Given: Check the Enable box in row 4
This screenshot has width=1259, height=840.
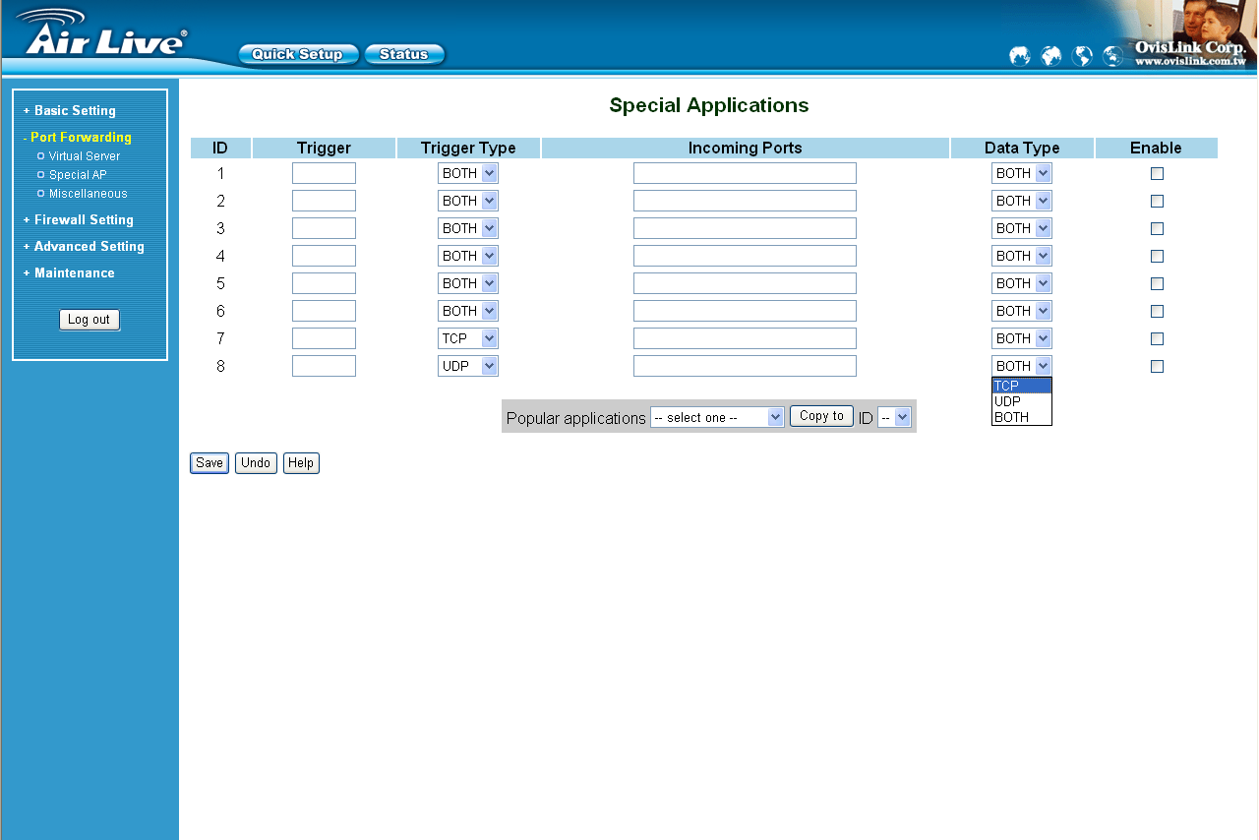Looking at the screenshot, I should pyautogui.click(x=1157, y=256).
